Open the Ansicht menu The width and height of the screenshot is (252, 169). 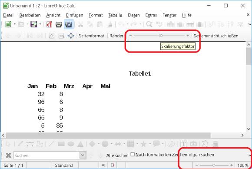point(53,15)
